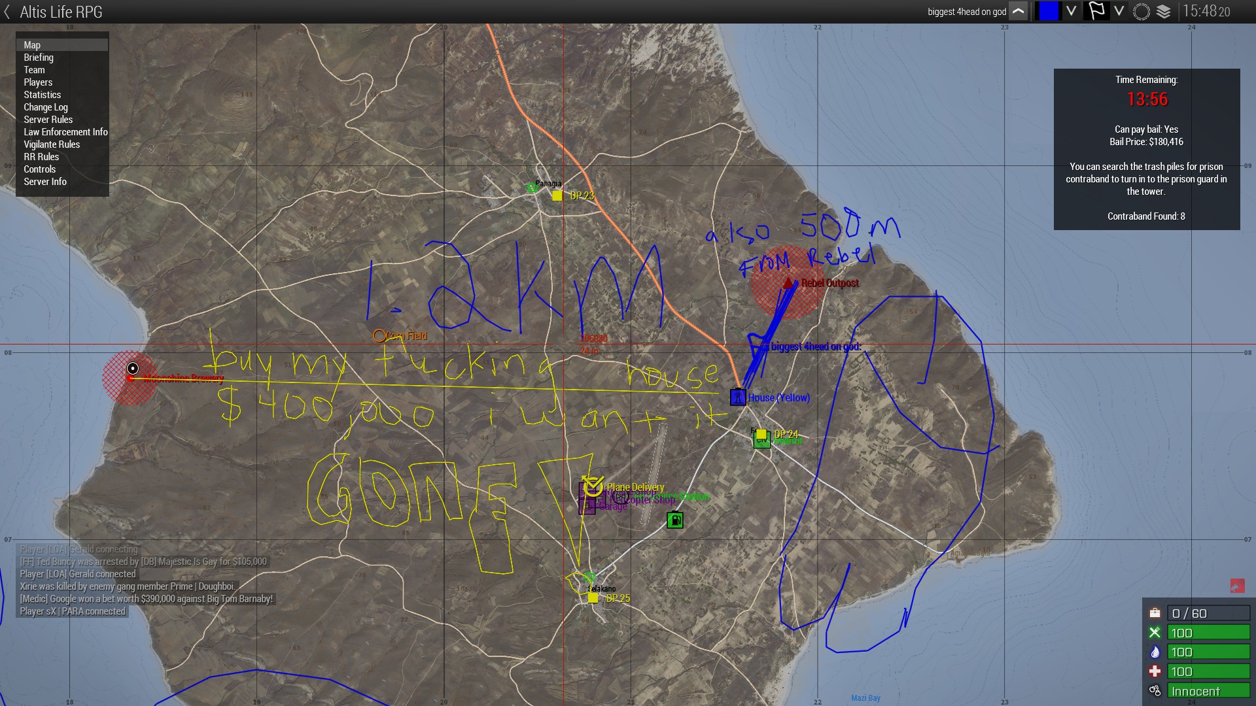Click chat line Player sX | PARA connected

pos(72,611)
